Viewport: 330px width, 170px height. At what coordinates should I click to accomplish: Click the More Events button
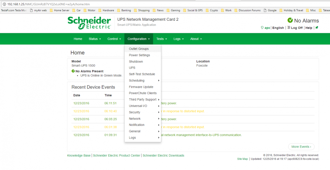click(301, 147)
